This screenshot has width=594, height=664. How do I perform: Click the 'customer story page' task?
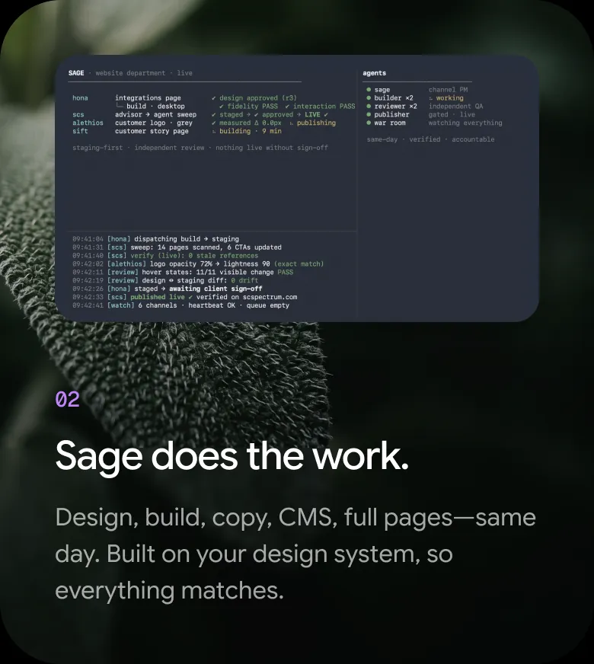152,131
